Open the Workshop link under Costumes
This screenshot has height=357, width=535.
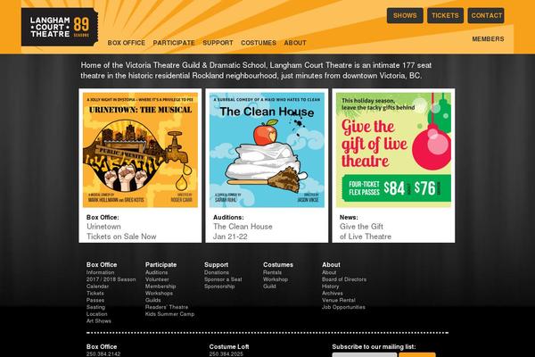[x=276, y=279]
